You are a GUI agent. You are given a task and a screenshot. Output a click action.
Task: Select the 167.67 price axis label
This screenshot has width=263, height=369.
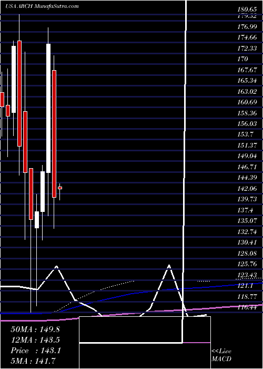click(x=247, y=70)
